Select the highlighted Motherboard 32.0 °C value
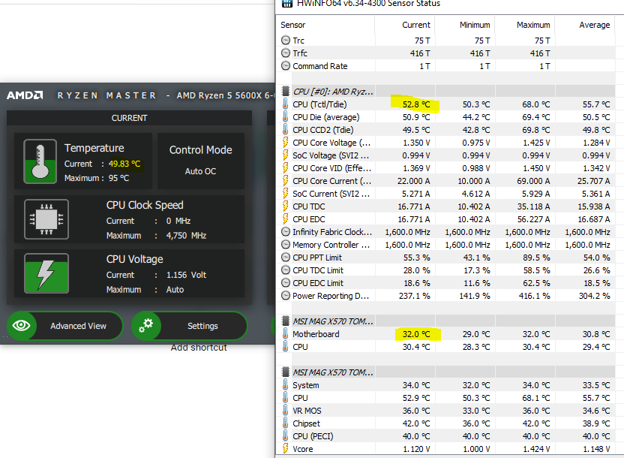 (x=416, y=334)
